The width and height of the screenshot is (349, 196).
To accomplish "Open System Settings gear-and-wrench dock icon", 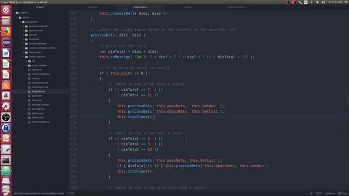I will tap(6, 107).
